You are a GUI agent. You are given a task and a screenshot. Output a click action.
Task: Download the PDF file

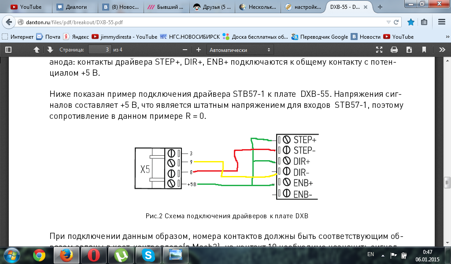coord(409,50)
